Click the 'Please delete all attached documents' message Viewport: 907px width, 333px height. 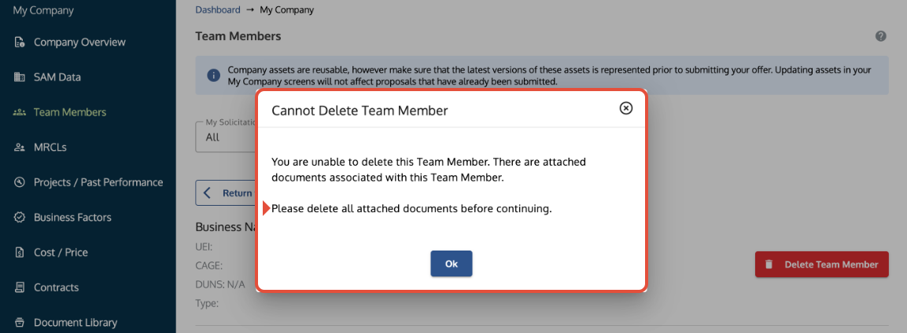[x=412, y=209]
